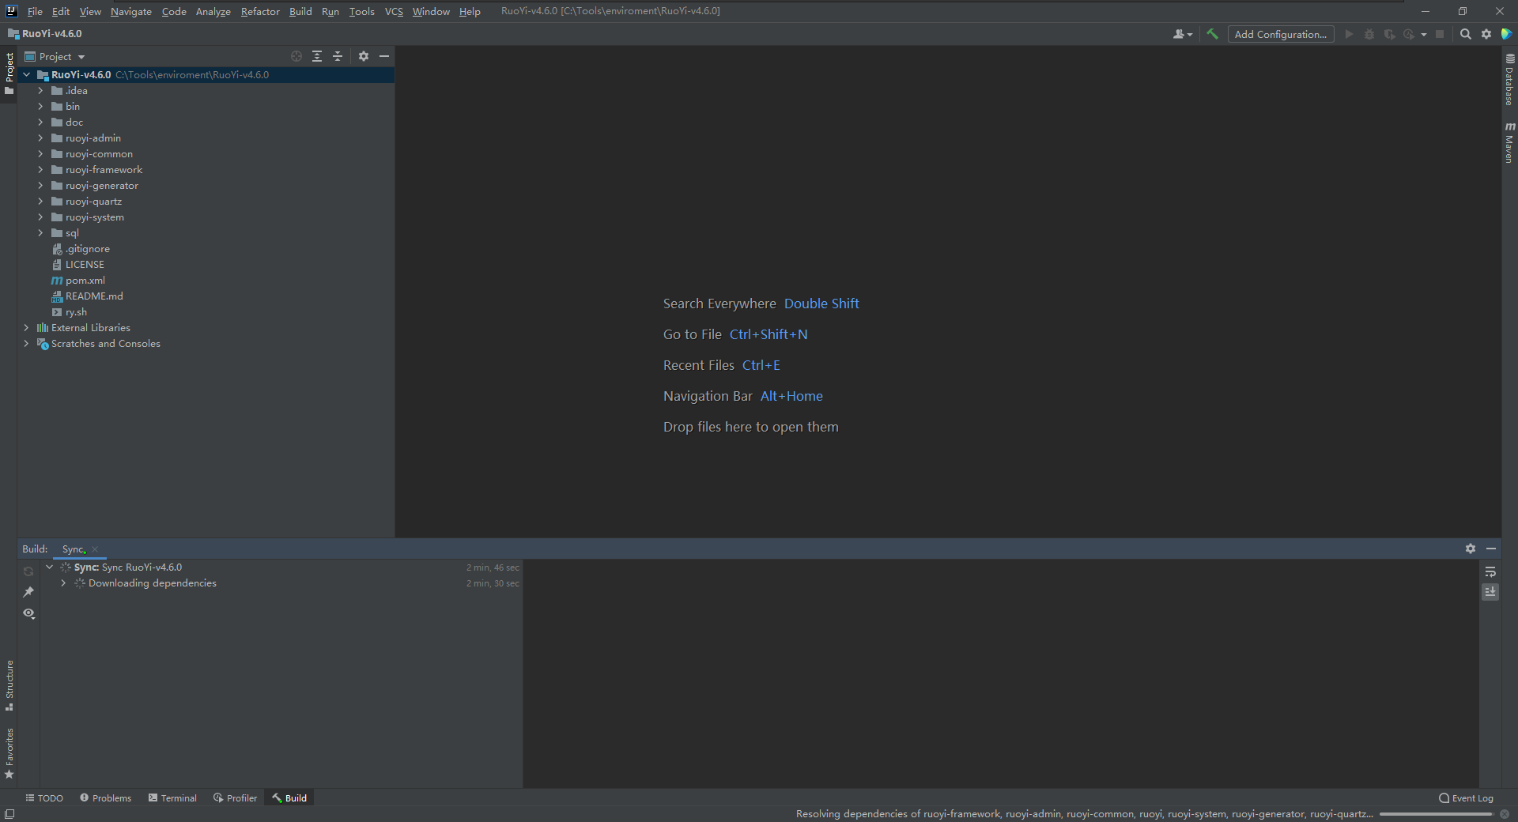
Task: Collapse the RuoYi-v4.6.0 root node
Action: pyautogui.click(x=27, y=75)
